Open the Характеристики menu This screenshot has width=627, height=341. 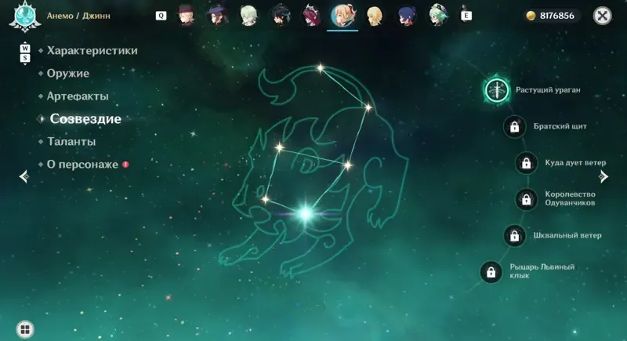point(92,50)
